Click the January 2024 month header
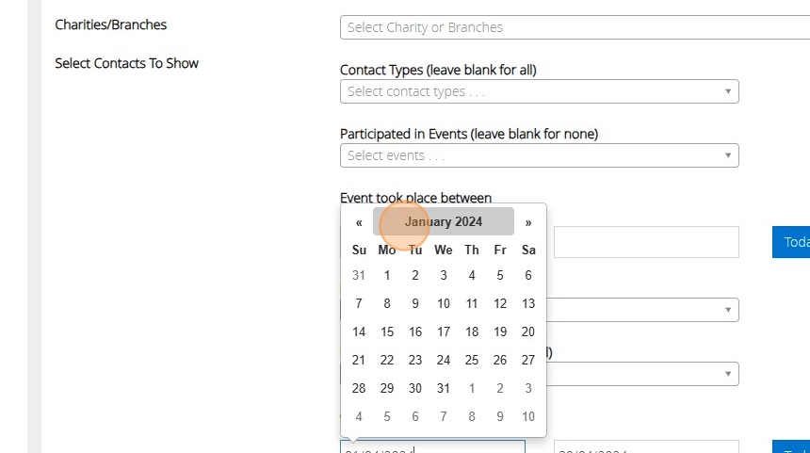The width and height of the screenshot is (810, 453). pyautogui.click(x=443, y=222)
